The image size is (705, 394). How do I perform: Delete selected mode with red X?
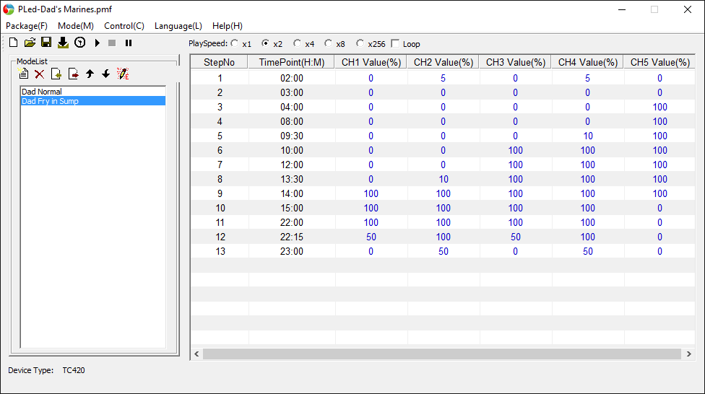40,74
